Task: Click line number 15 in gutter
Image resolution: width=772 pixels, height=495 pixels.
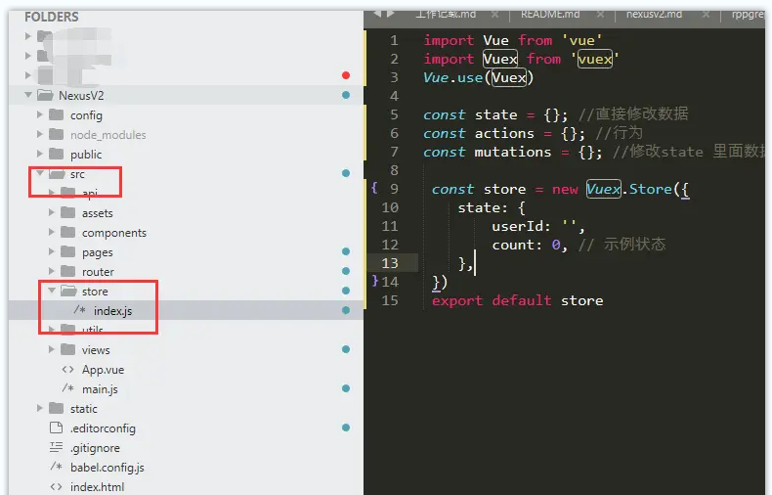Action: (390, 300)
